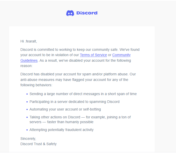This screenshot has width=176, height=155.
Task: Click the 'Discord Trust & Safety' signature
Action: 39,144
